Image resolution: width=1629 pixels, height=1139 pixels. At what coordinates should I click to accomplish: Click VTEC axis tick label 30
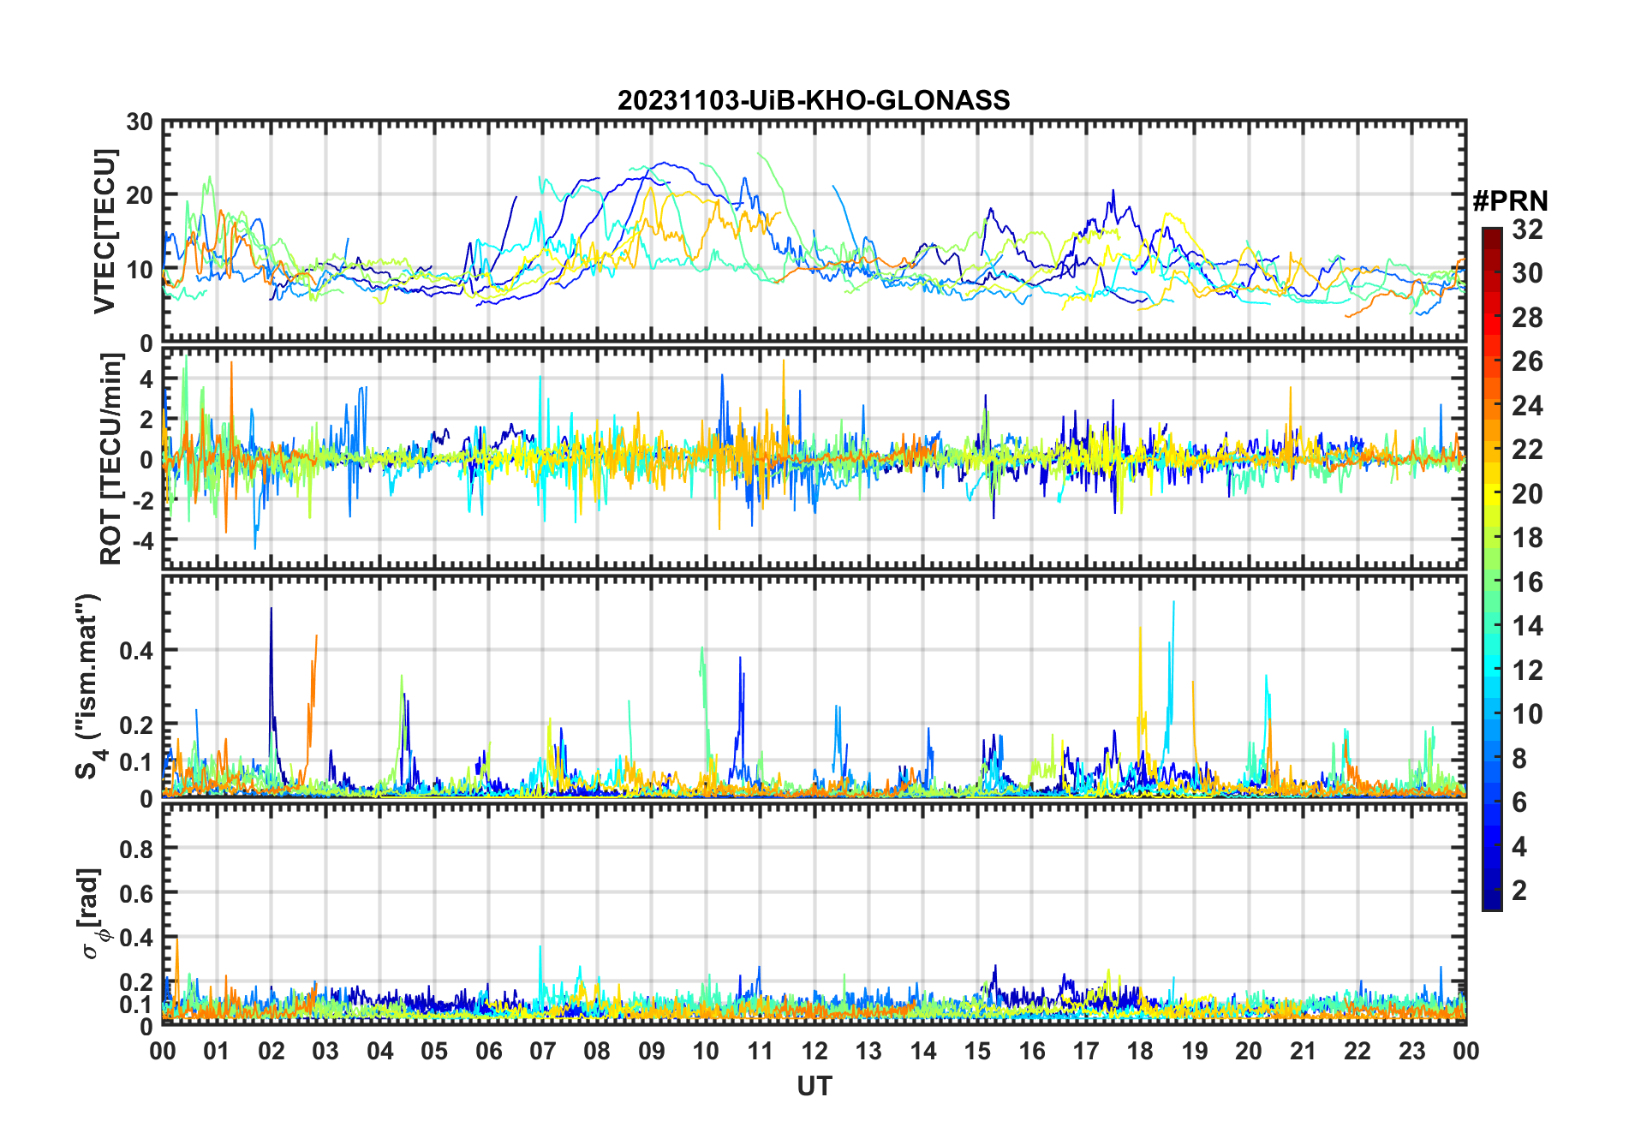(140, 122)
